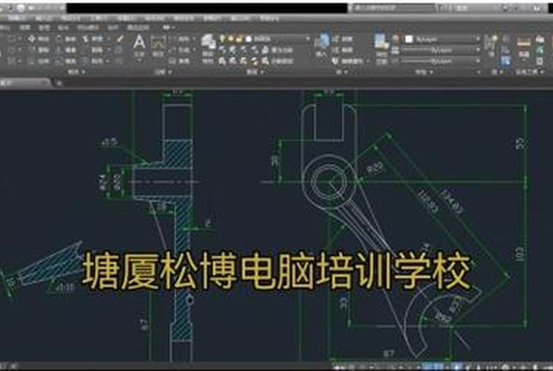Select the Trim tool (修剪) icon
The width and height of the screenshot is (553, 371).
click(85, 39)
